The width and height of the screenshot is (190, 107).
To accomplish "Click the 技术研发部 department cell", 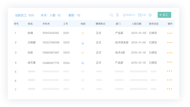I will pyautogui.click(x=122, y=43).
